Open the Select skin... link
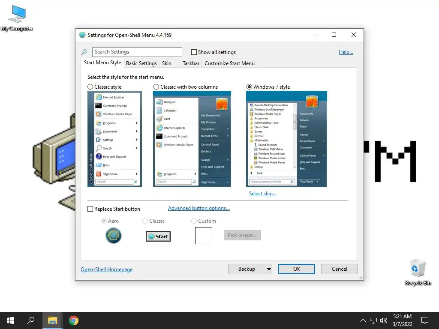 pyautogui.click(x=263, y=194)
